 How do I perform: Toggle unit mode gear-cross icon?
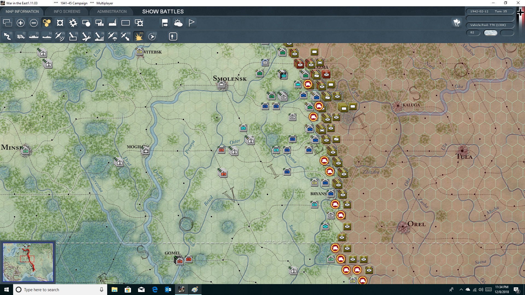pos(60,23)
